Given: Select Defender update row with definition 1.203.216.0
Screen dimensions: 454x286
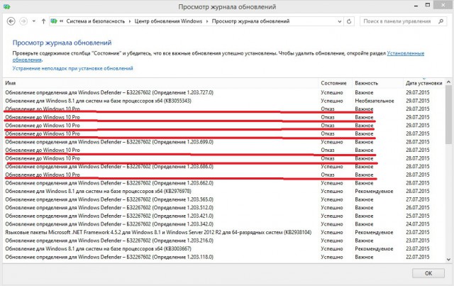Looking at the screenshot, I should 223,241.
